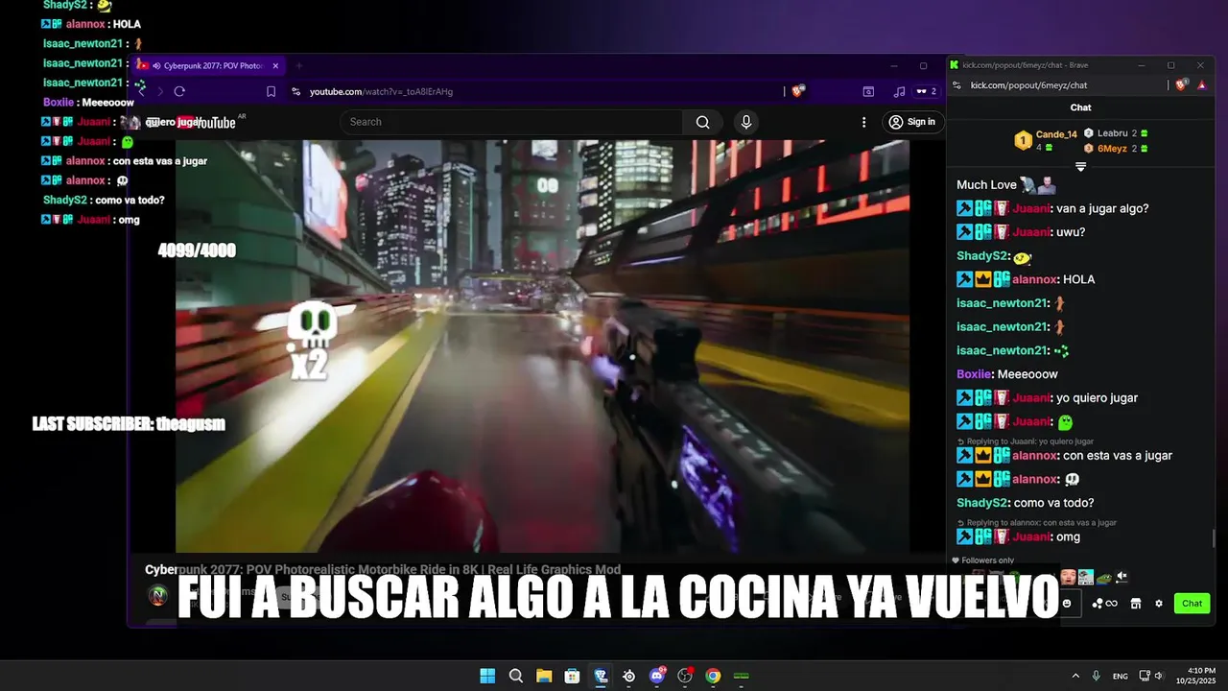The image size is (1228, 691).
Task: Open system volume from the tray
Action: (x=1159, y=676)
